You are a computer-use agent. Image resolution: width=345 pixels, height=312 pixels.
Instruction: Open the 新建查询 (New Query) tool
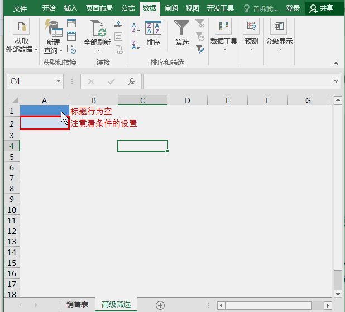click(53, 36)
